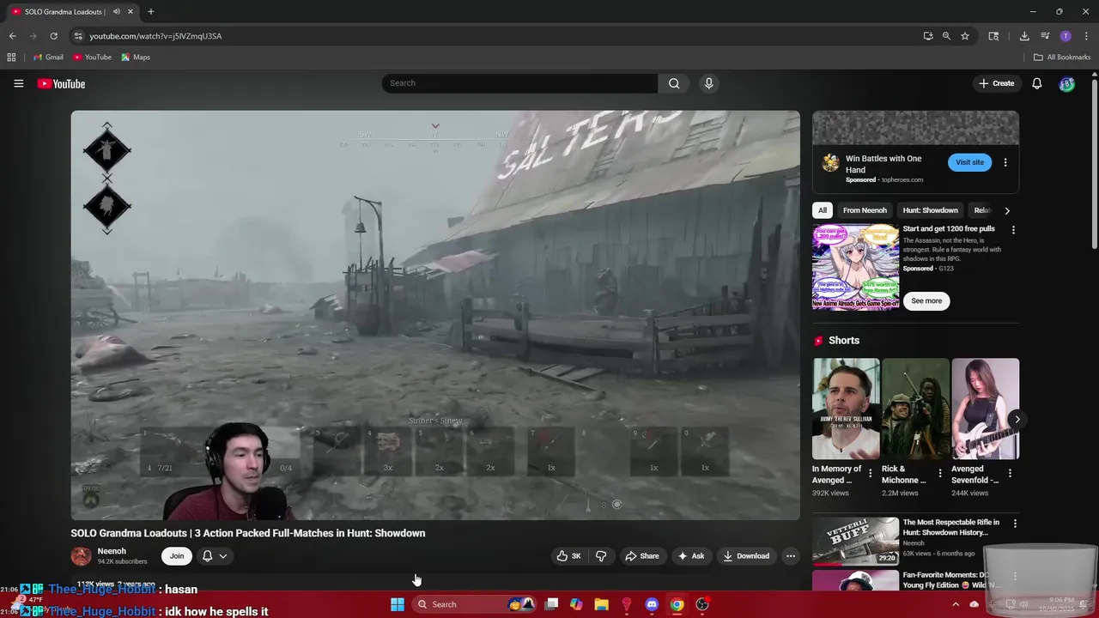Open Chrome three-dot menu

click(x=1085, y=36)
